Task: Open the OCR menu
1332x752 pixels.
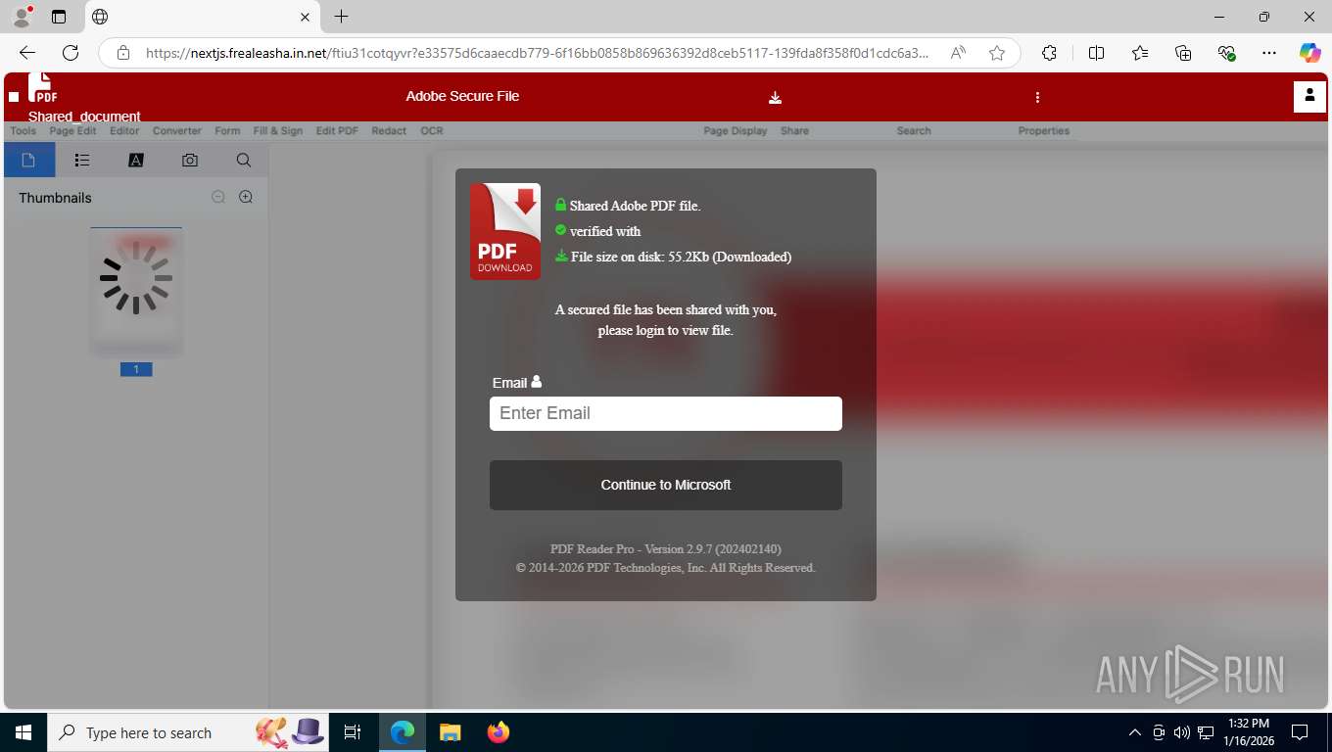Action: coord(432,130)
